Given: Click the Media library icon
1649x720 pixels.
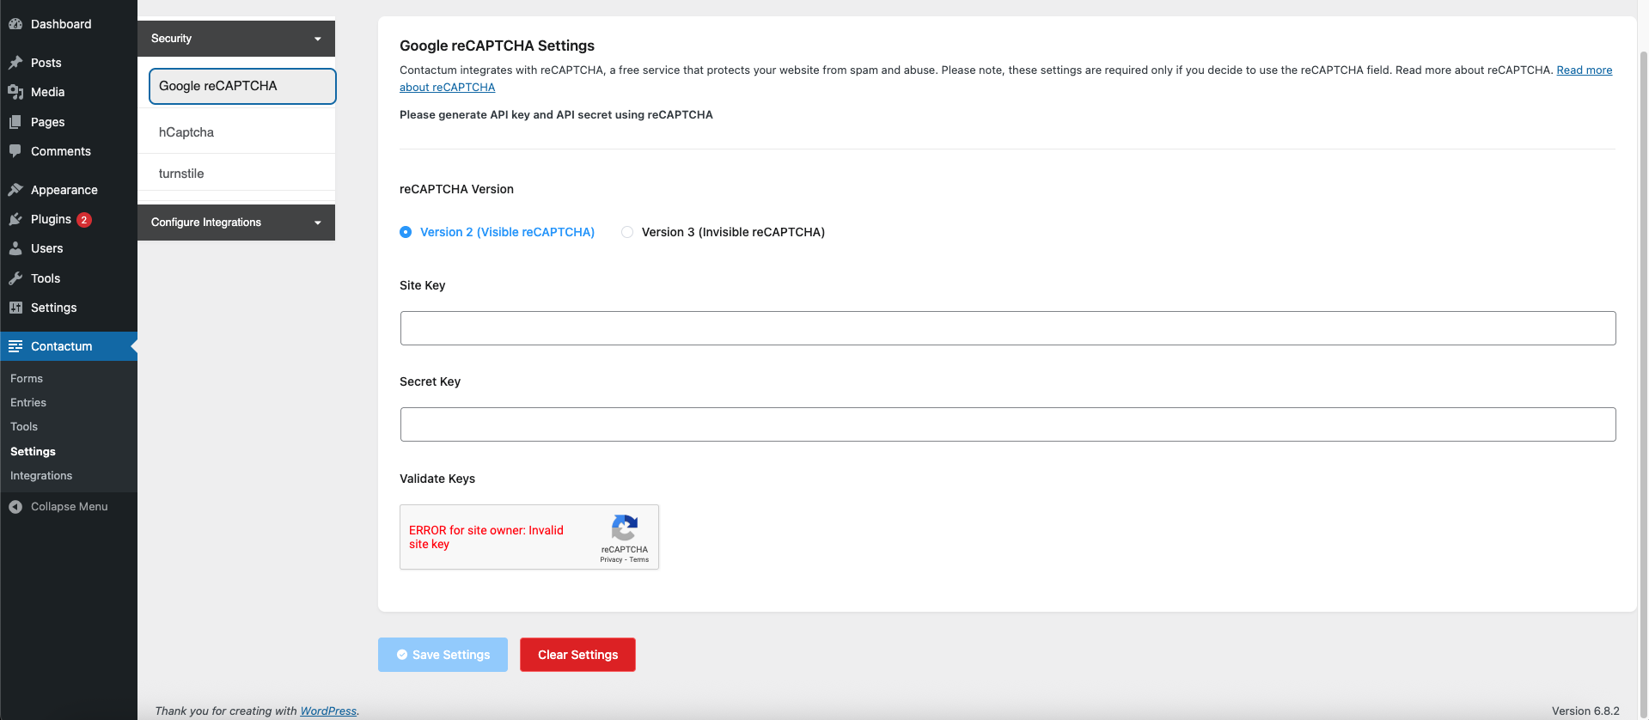Looking at the screenshot, I should (x=15, y=92).
